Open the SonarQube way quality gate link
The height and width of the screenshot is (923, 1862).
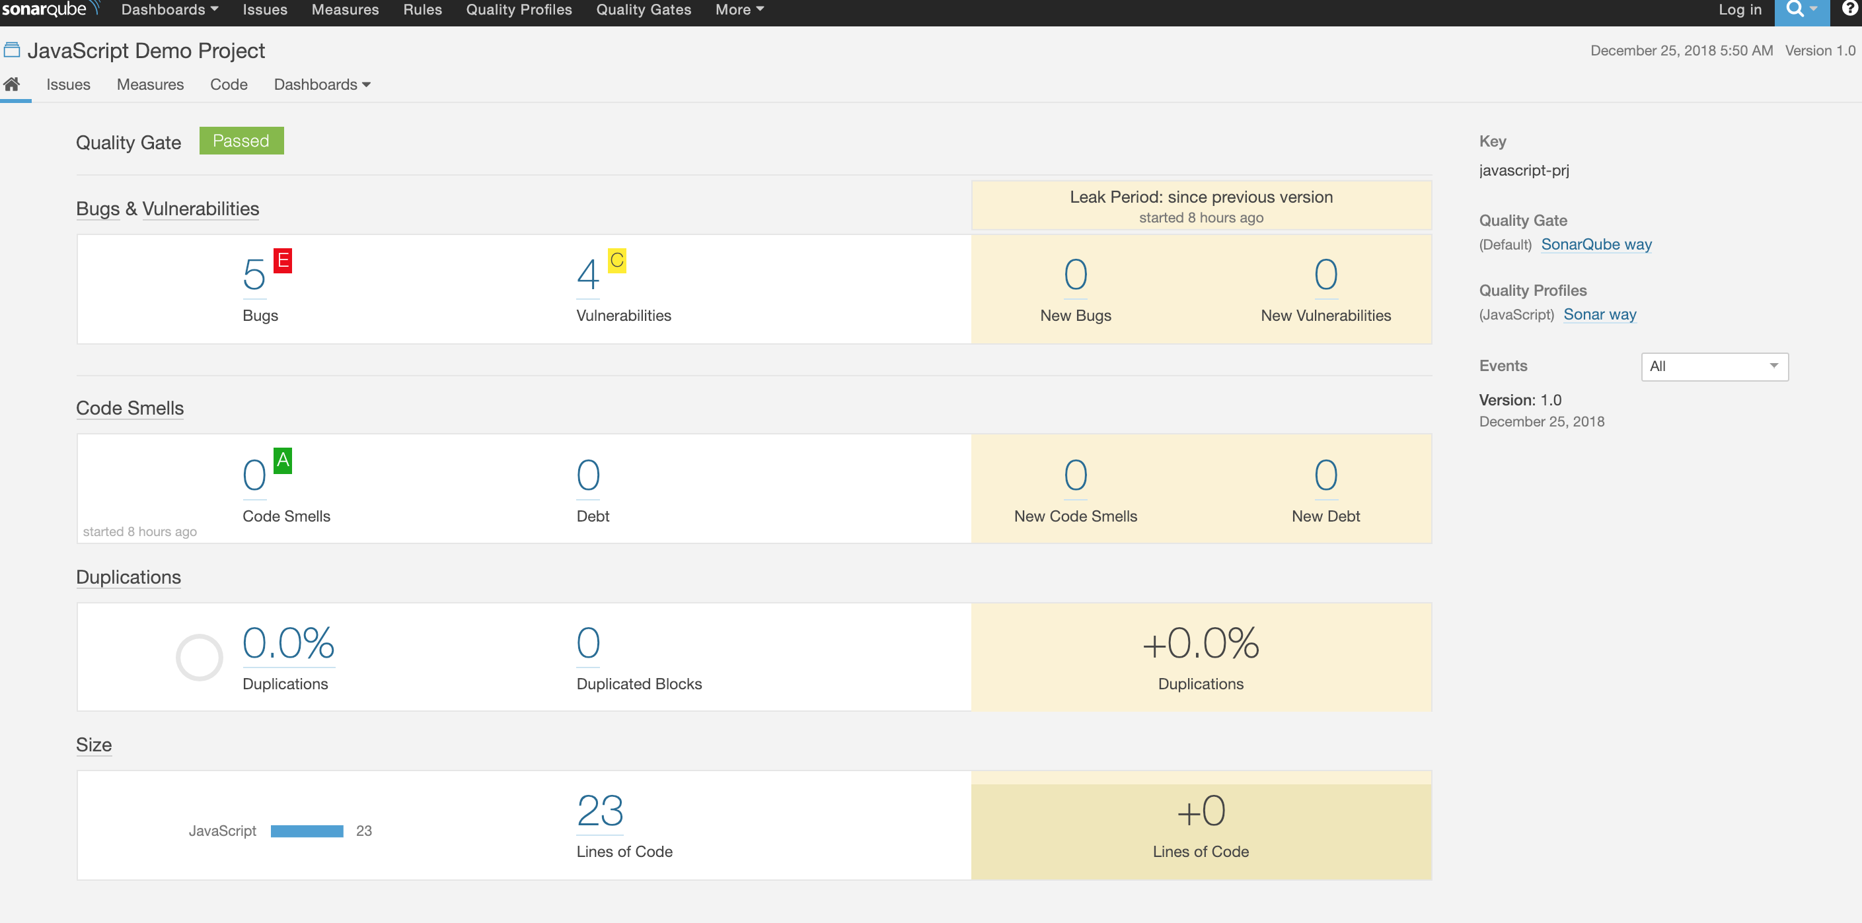coord(1596,244)
